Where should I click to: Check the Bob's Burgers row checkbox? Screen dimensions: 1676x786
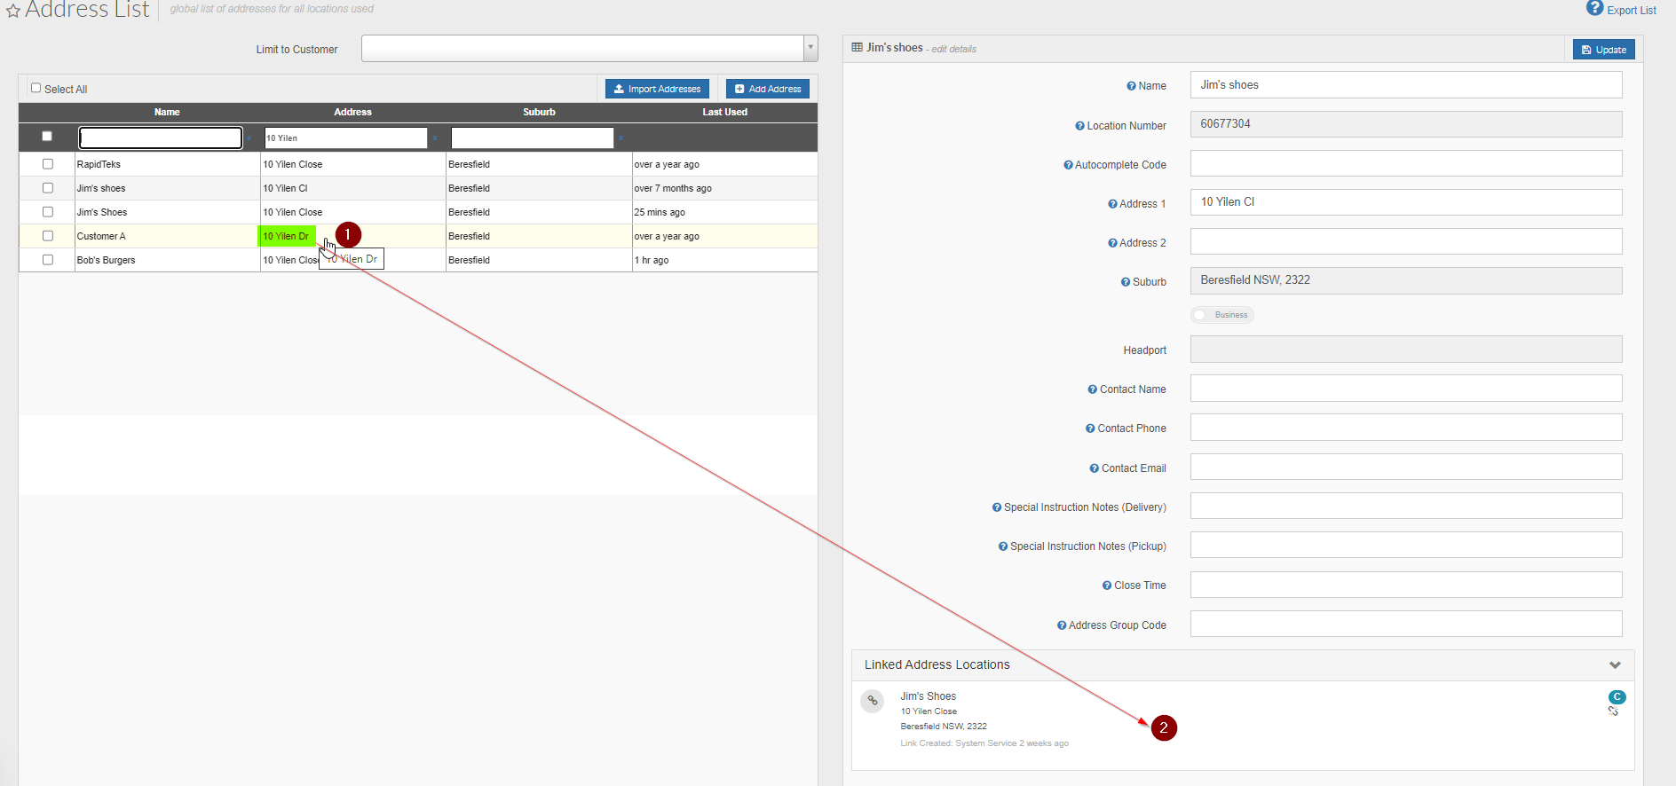(48, 260)
